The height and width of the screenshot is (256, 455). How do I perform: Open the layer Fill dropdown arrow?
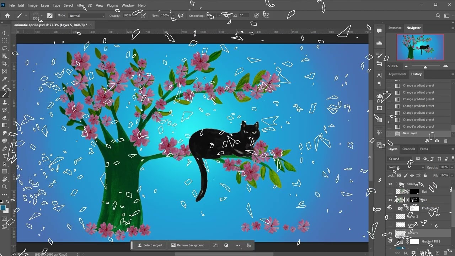(452, 175)
